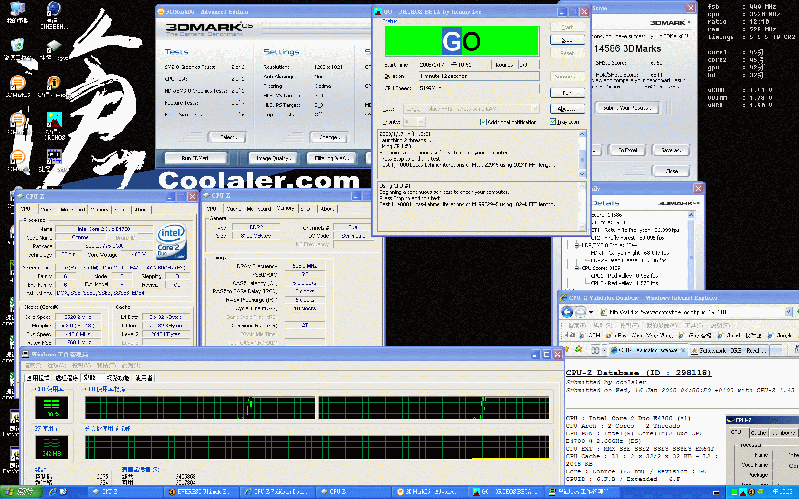
Task: Select GT1 - Return To Proxycon result row
Action: pos(635,230)
